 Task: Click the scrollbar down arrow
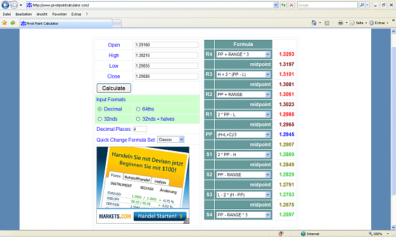(x=393, y=227)
